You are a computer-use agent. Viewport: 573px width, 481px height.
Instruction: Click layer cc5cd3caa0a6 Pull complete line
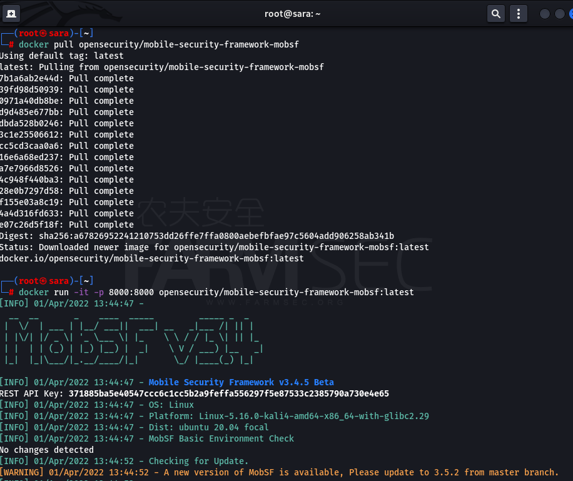(67, 146)
